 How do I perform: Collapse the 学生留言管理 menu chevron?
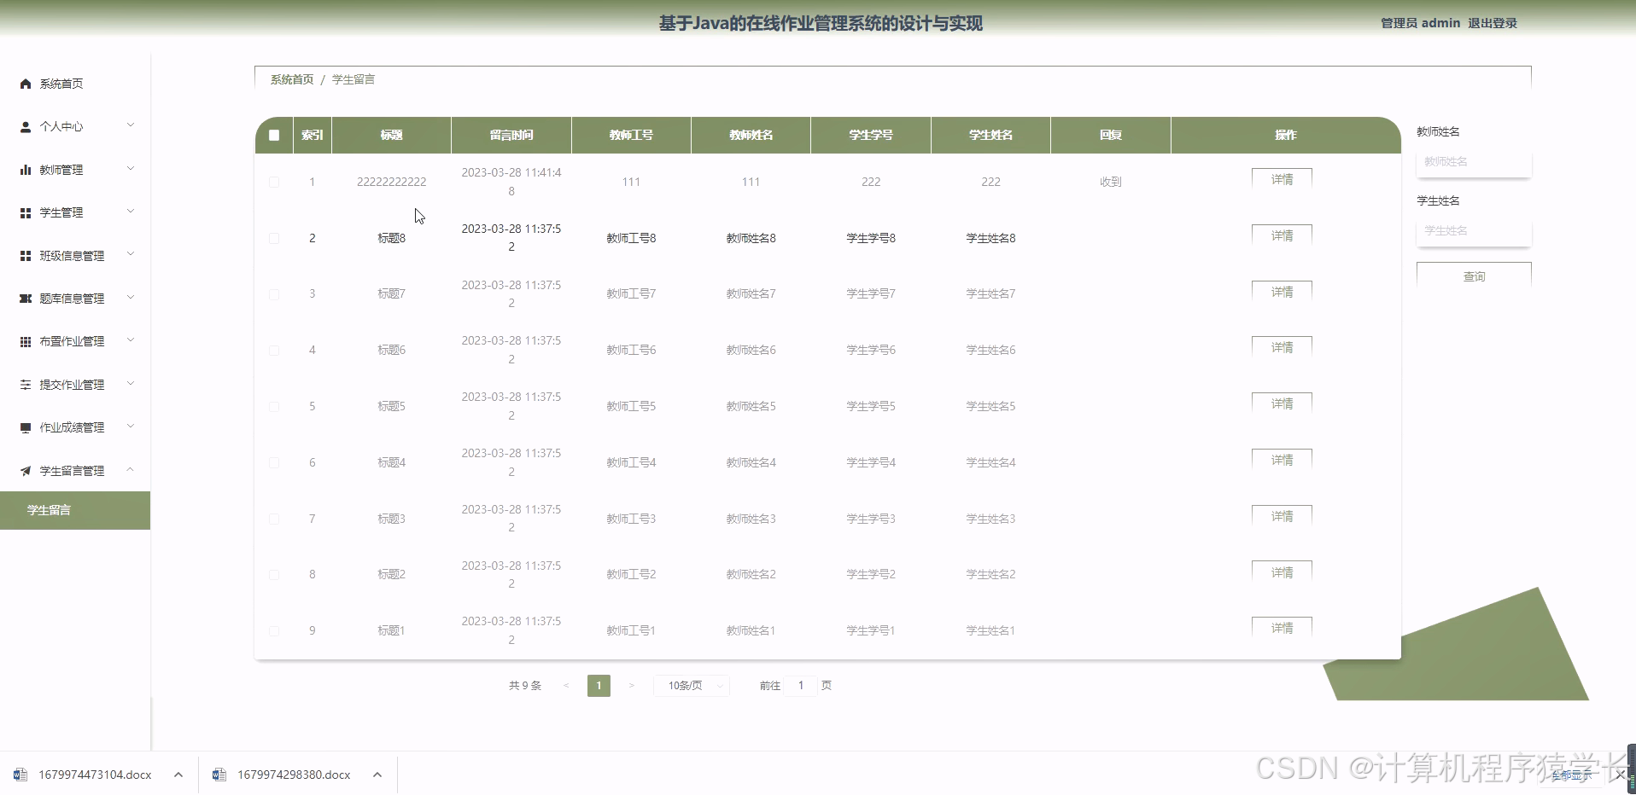coord(131,470)
